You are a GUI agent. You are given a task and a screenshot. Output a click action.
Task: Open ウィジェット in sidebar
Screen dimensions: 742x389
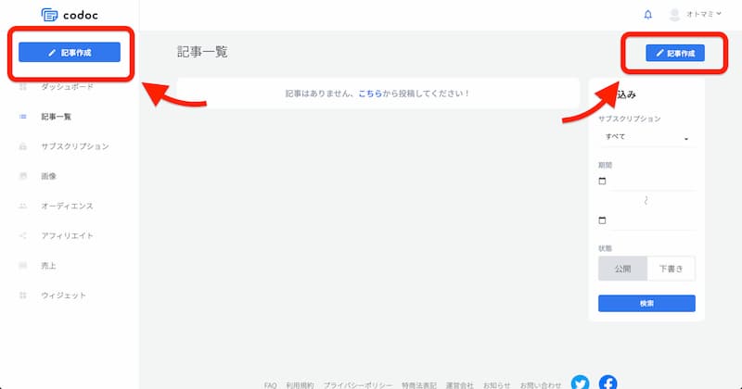pos(63,295)
